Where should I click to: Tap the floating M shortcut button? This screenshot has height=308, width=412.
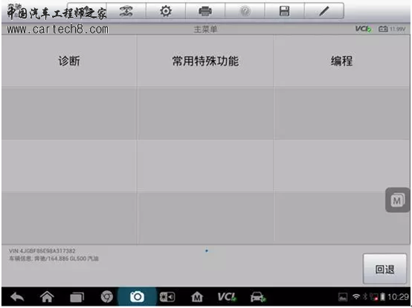[x=398, y=201]
